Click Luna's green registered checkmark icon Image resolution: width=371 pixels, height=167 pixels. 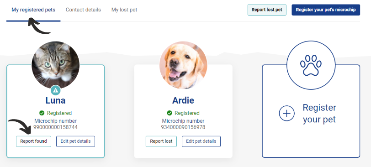point(42,113)
